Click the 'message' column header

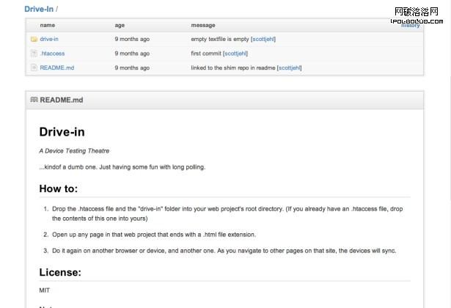pos(202,25)
